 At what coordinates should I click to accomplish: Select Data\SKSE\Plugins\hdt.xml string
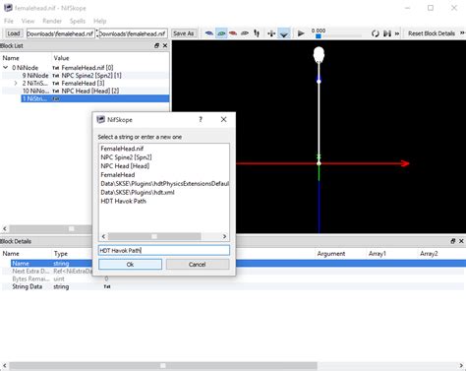(138, 193)
